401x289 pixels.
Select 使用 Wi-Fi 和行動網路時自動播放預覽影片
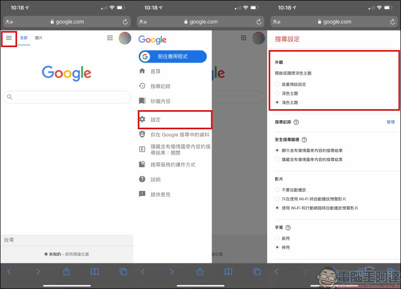tap(277, 208)
